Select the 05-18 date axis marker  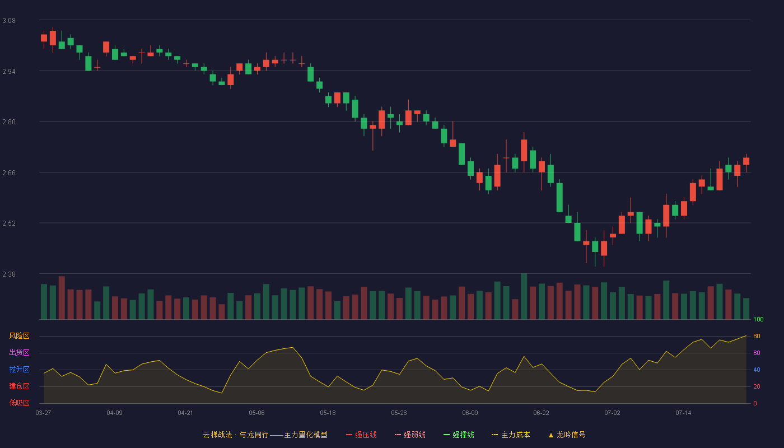328,413
